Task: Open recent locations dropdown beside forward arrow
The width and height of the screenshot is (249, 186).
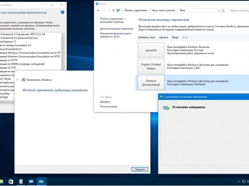Action: click(x=109, y=11)
